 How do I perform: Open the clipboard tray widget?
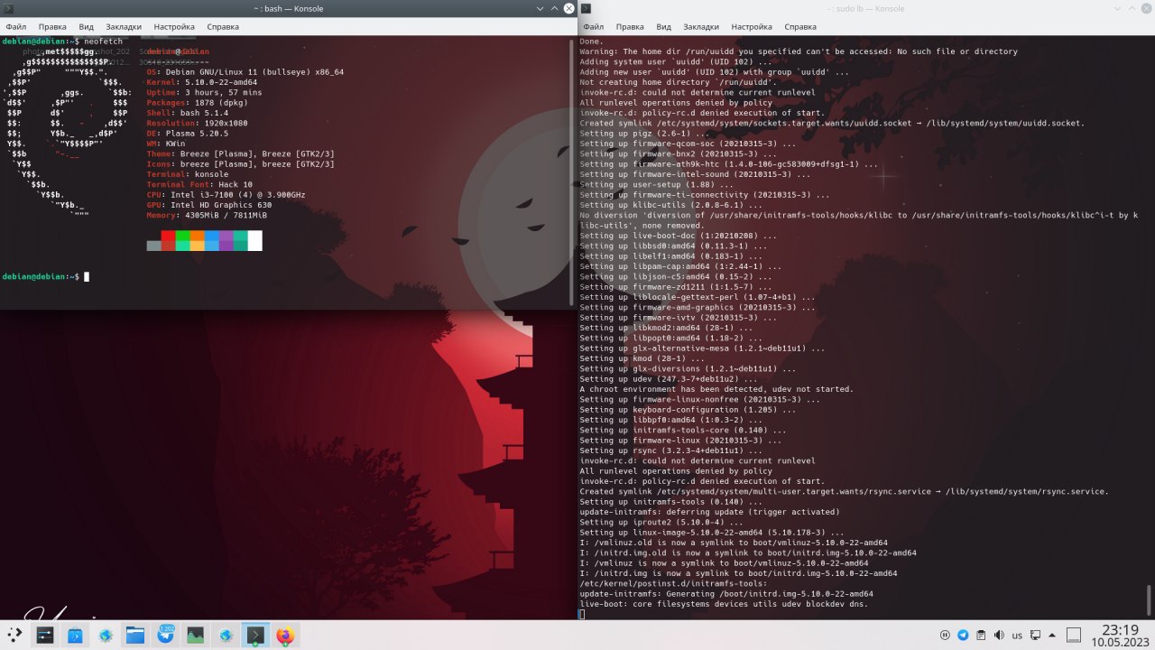click(x=981, y=635)
